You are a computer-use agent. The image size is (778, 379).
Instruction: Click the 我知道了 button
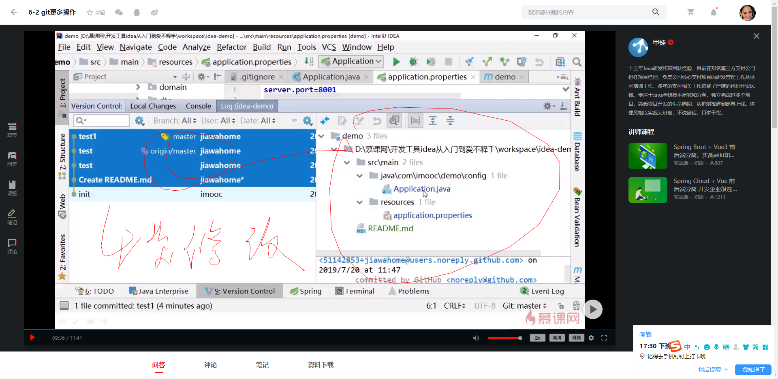click(x=753, y=370)
